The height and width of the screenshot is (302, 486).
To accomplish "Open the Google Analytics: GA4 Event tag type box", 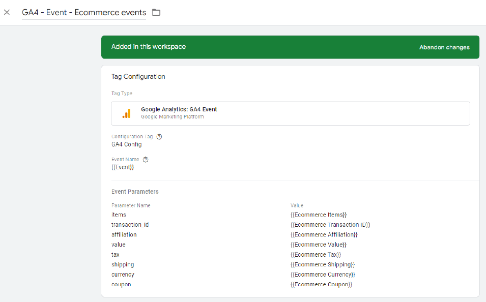I will click(291, 113).
